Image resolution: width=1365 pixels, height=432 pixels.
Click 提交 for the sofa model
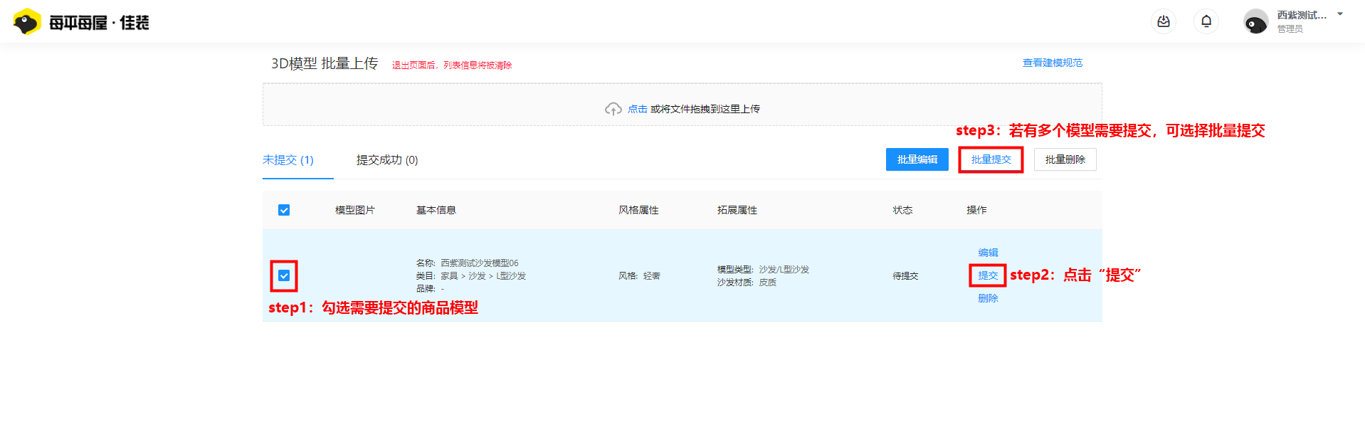(x=988, y=275)
